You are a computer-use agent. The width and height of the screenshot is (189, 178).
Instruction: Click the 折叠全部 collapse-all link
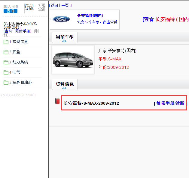(42, 7)
